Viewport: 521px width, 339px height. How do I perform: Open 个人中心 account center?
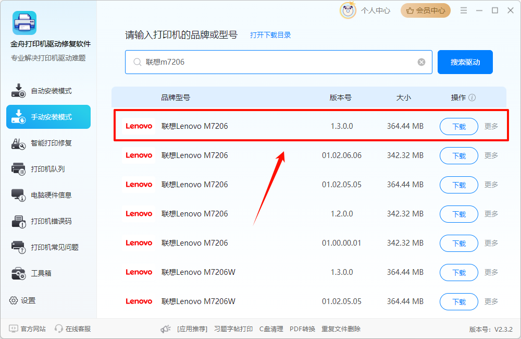[375, 10]
